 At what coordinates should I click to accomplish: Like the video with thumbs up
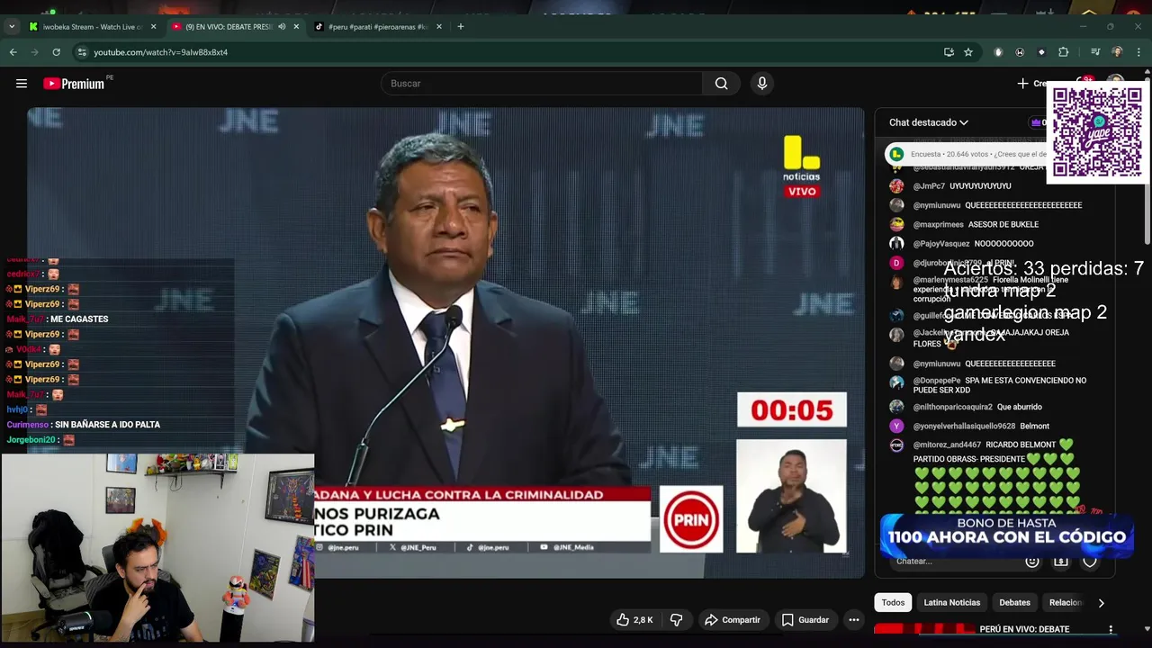[634, 620]
